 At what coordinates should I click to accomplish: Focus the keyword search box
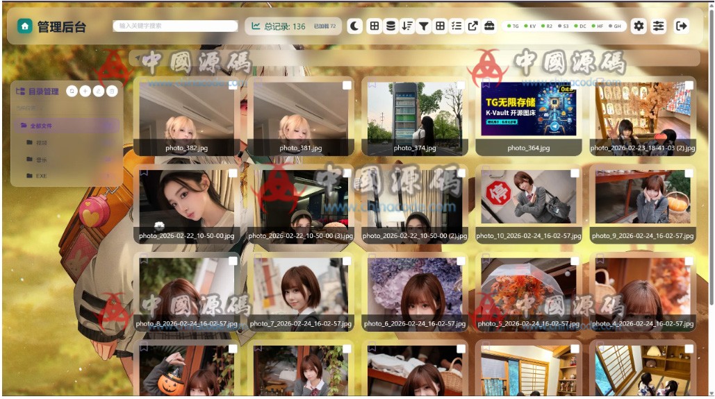175,26
